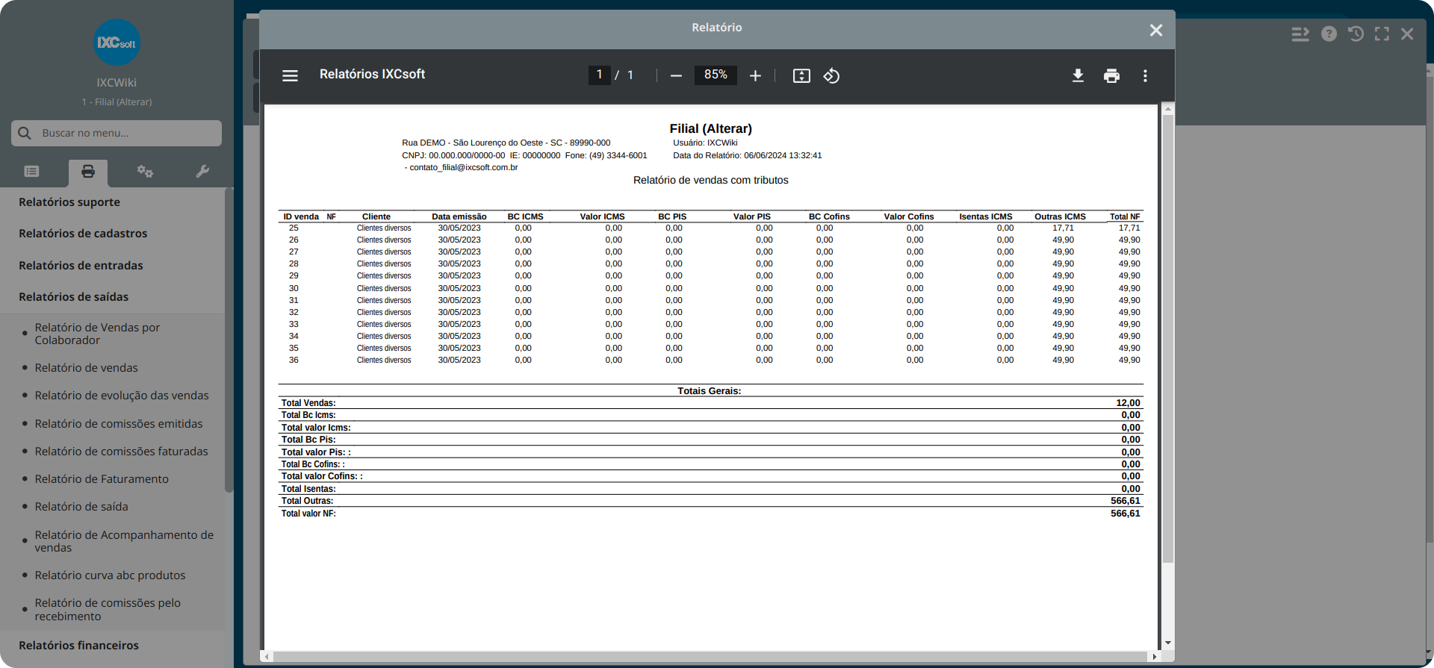Close the background window with the X icon
Viewport: 1434px width, 668px height.
[x=1407, y=34]
